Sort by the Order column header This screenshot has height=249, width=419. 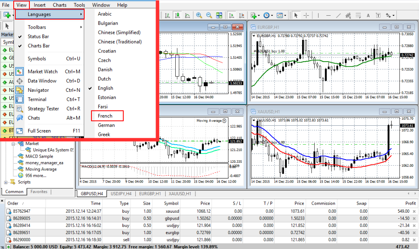(13, 203)
